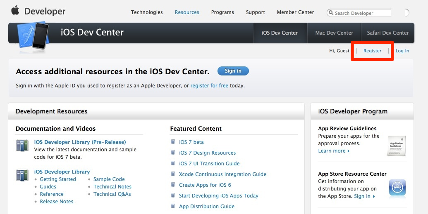This screenshot has height=214, width=428.
Task: Open the Guides link
Action: pos(48,186)
